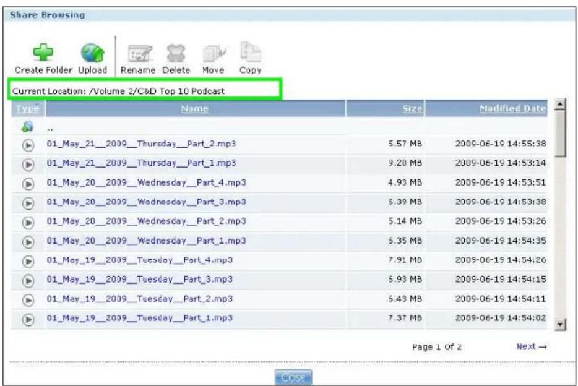Sort by the Modified Date column header
The image size is (578, 386).
coord(513,109)
